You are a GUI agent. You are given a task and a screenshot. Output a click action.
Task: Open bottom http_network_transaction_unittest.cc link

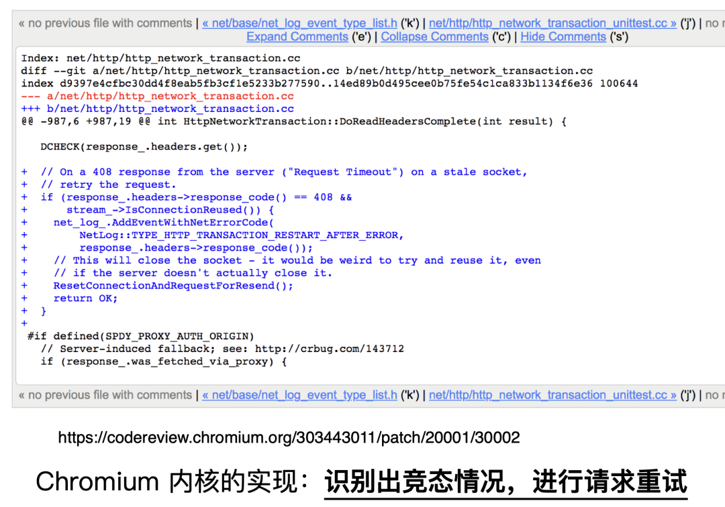click(552, 395)
